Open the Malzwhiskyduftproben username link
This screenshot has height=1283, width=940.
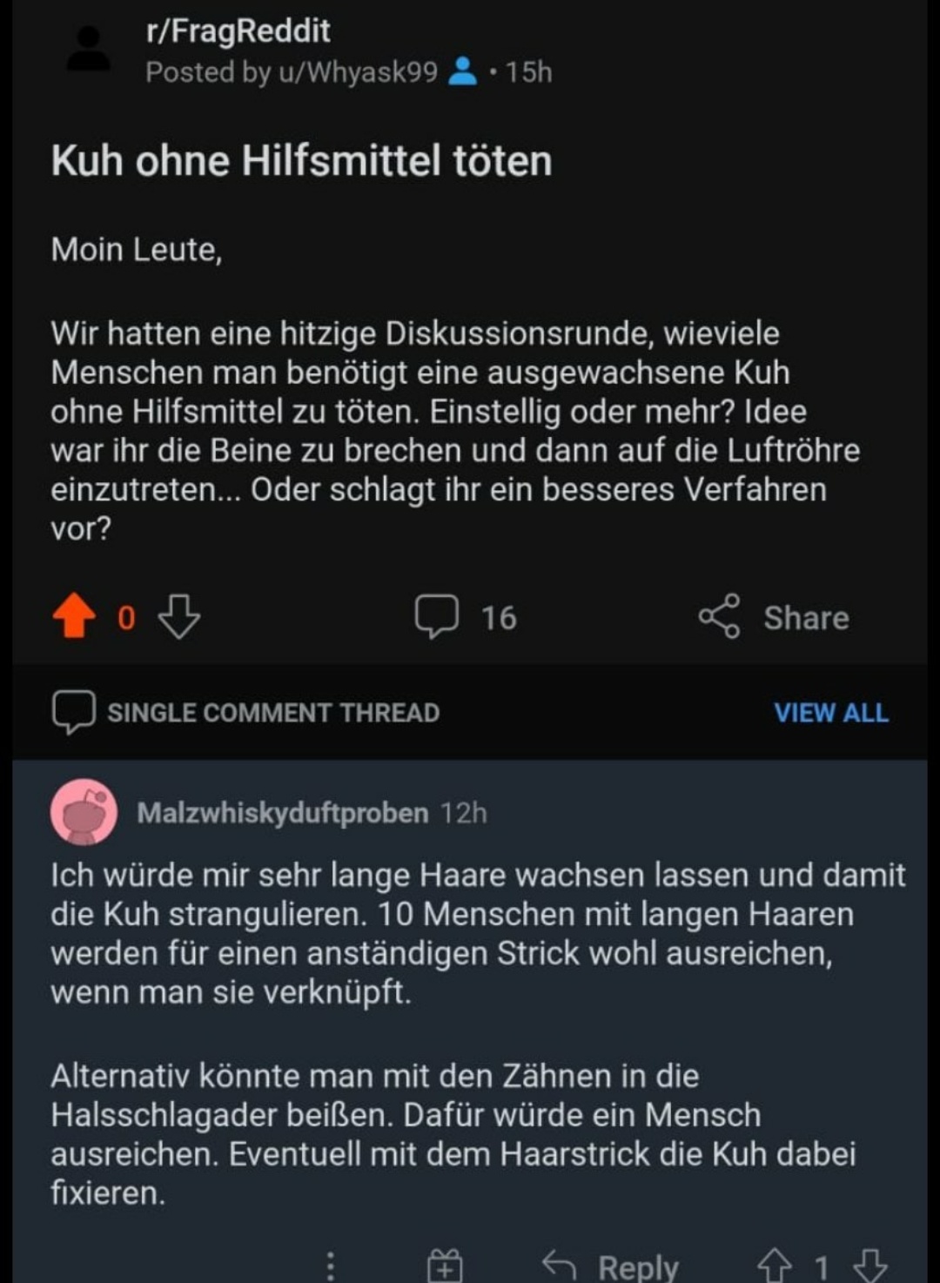[282, 813]
